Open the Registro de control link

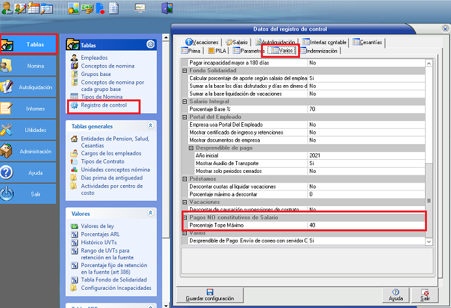pos(107,105)
